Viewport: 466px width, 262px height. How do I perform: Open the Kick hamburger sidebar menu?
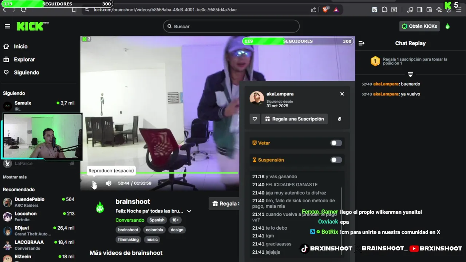tap(7, 26)
